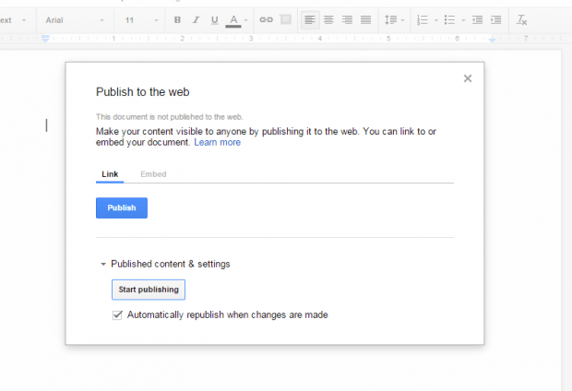This screenshot has width=572, height=391.
Task: Open the text color picker
Action: [x=235, y=19]
